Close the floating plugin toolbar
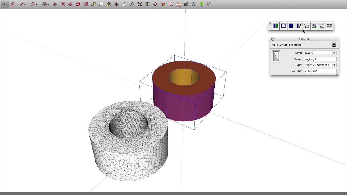Image resolution: width=347 pixels, height=195 pixels. [270, 24]
